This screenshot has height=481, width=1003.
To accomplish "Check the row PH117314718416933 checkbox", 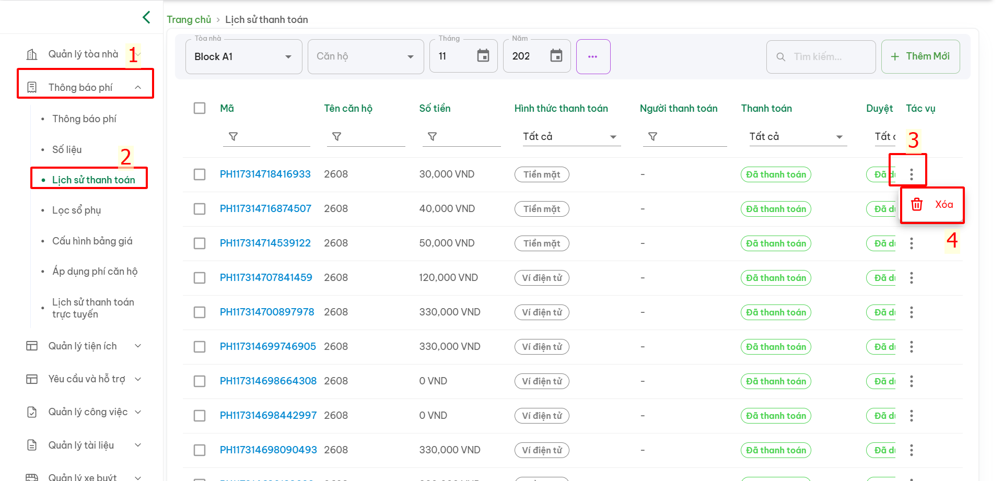I will [200, 174].
